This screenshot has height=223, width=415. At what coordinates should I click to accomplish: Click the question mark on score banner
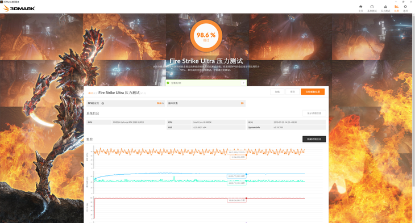[x=243, y=83]
